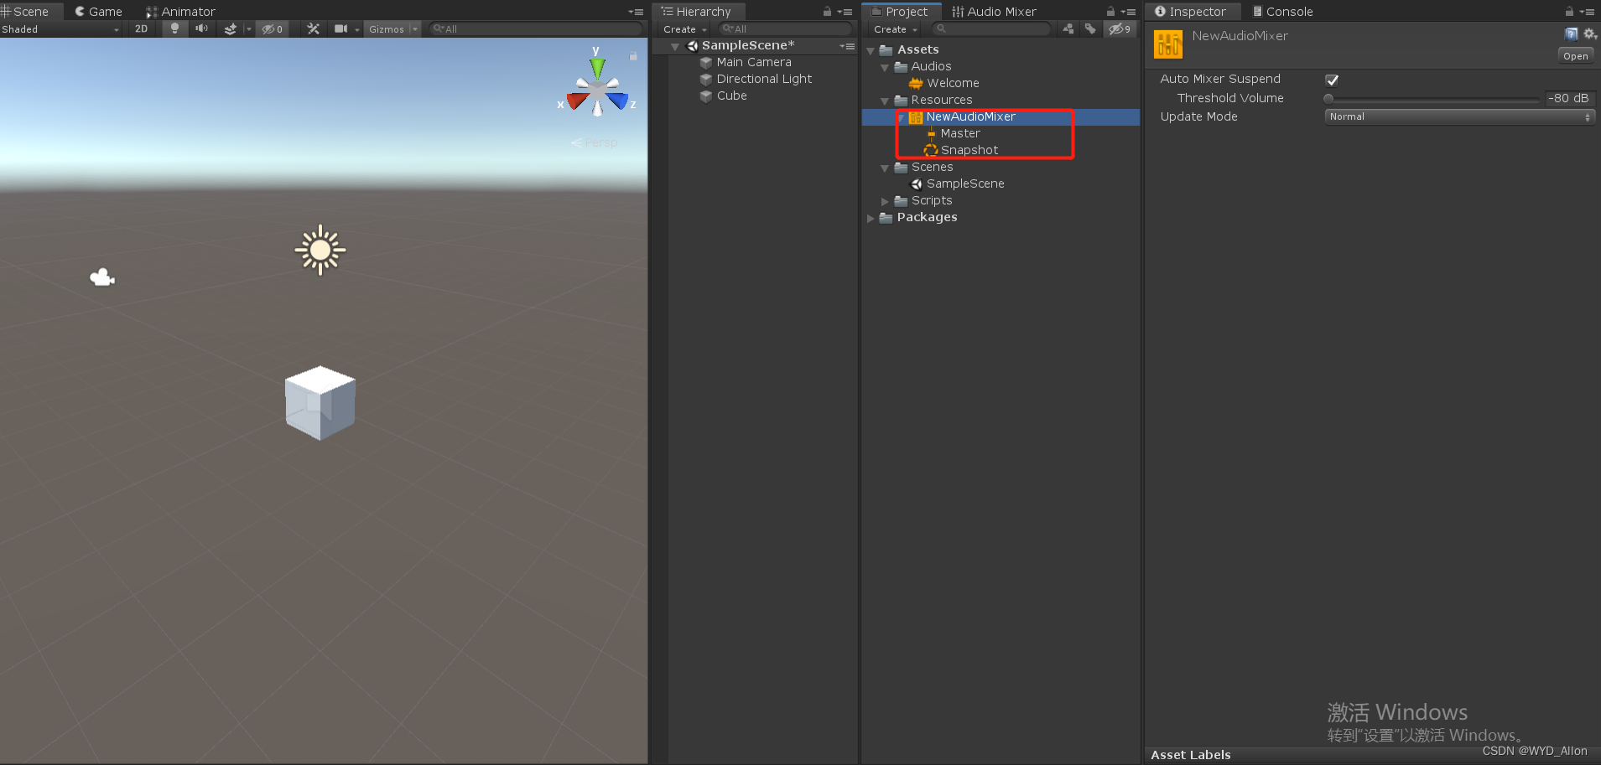Click the Open button for NewAudioMixer
Viewport: 1601px width, 765px height.
click(x=1574, y=55)
